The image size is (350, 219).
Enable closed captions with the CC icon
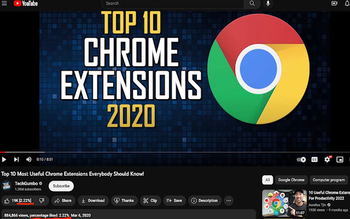(x=315, y=160)
